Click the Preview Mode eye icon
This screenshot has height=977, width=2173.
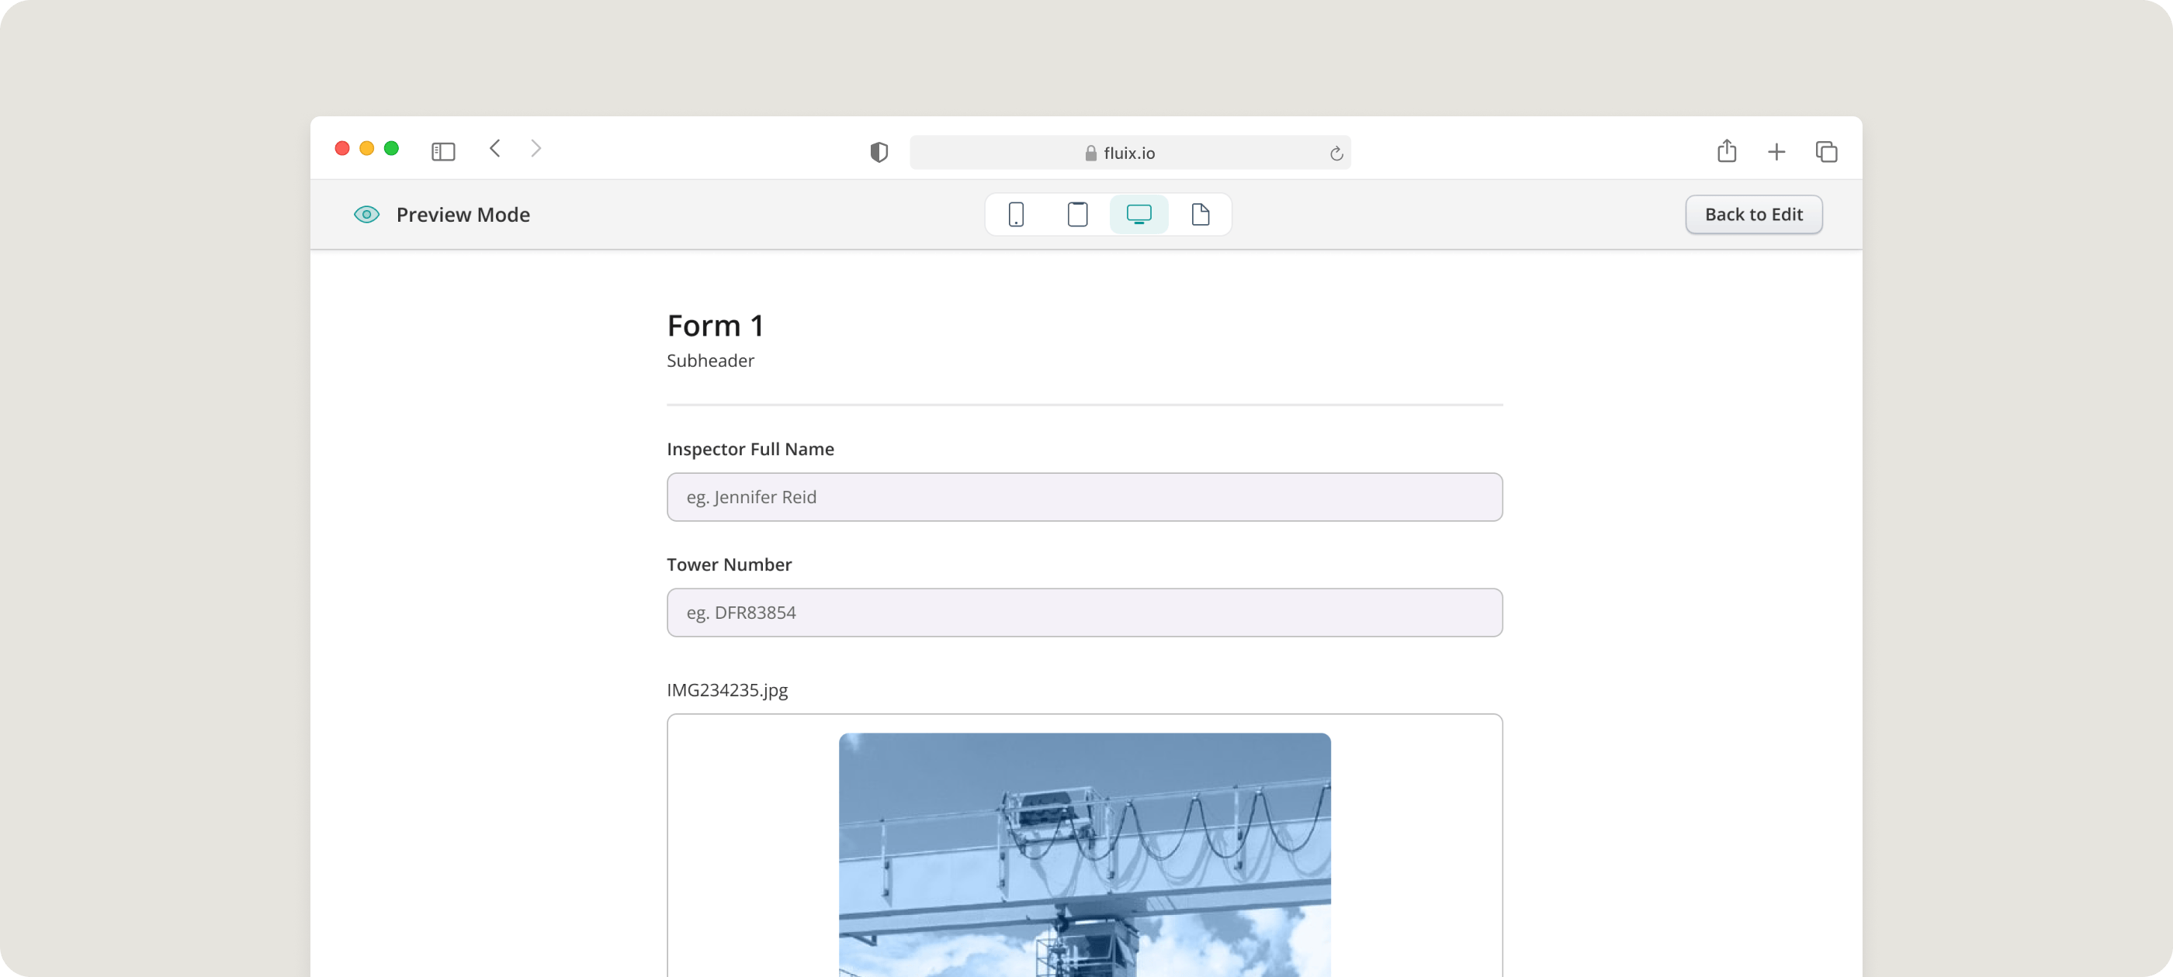[x=366, y=214]
